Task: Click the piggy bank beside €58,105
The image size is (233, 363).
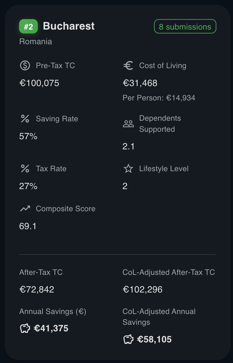Action: coord(128,339)
